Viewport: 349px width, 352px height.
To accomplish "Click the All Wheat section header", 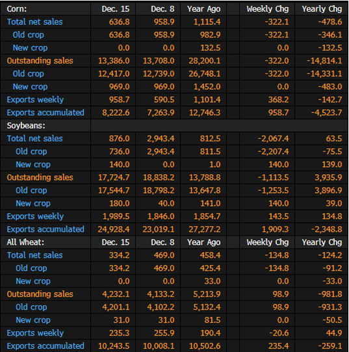I will (x=25, y=242).
